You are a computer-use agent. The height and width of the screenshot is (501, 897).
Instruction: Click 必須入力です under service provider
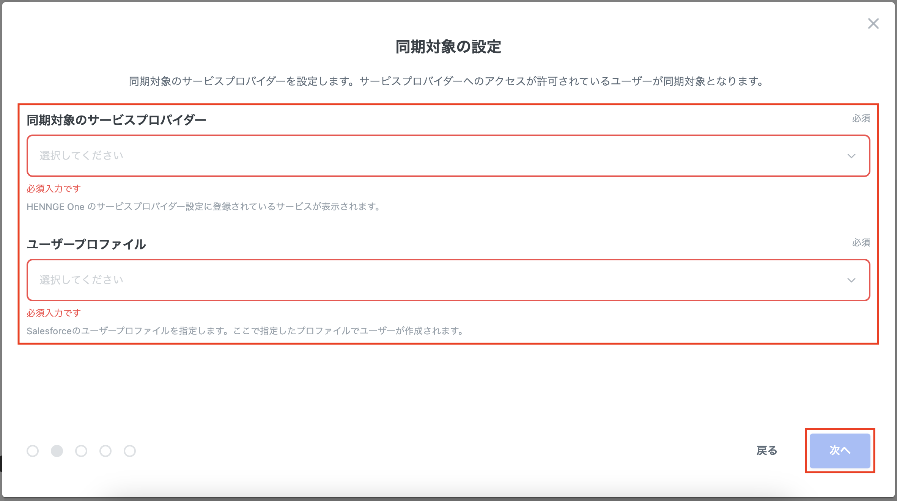coord(54,189)
